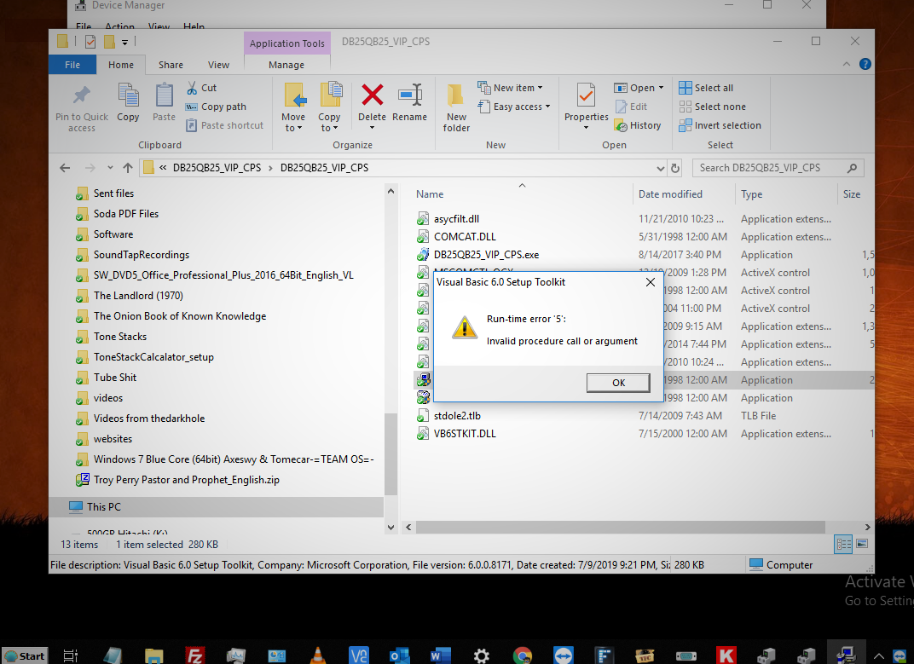914x664 pixels.
Task: Click the Paste clipboard icon
Action: [x=164, y=95]
